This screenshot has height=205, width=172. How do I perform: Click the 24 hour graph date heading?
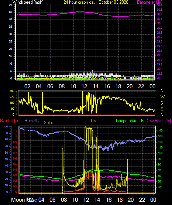pyautogui.click(x=96, y=2)
